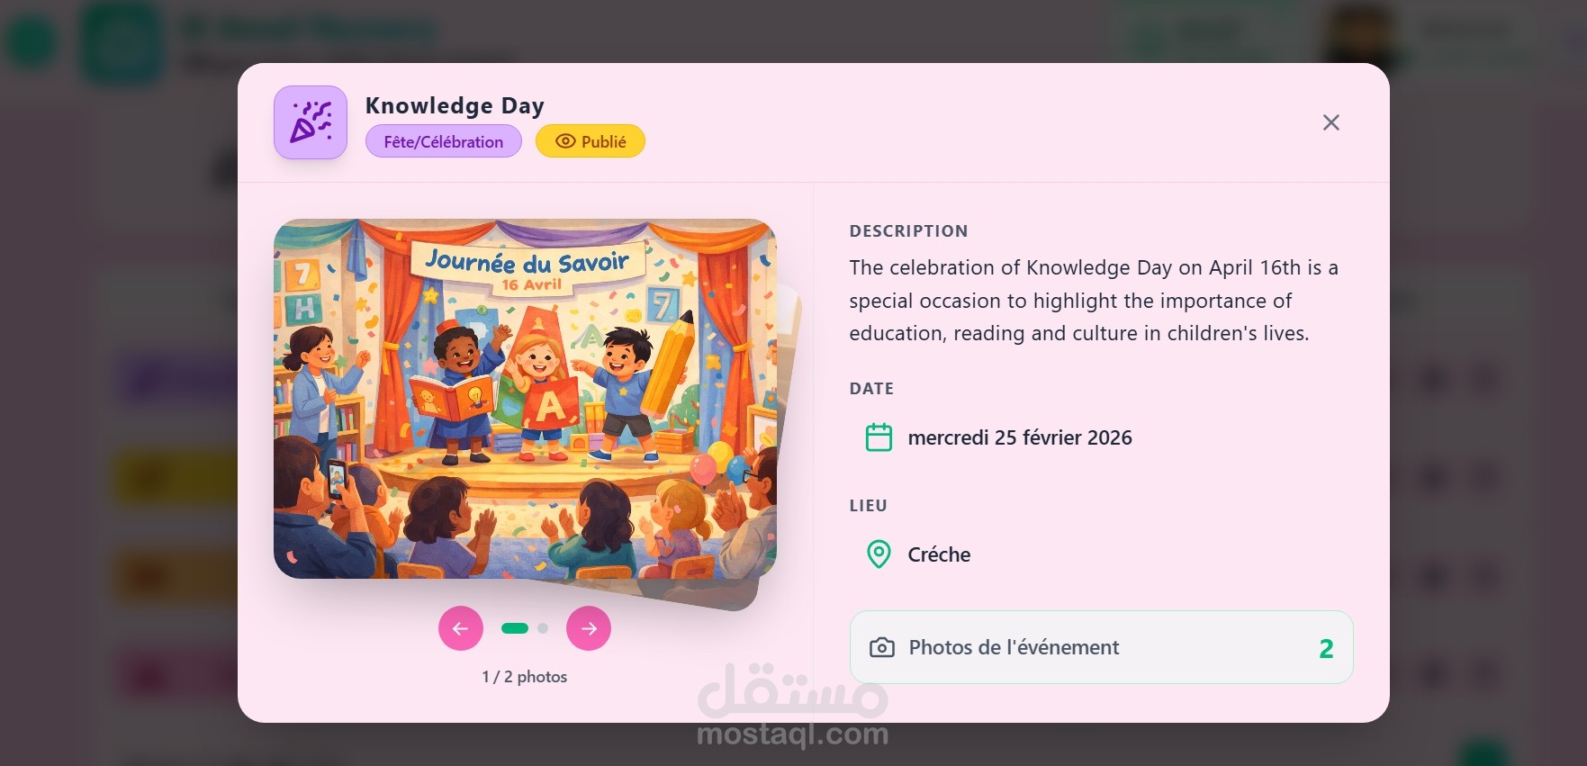Click the camera icon in photos row
Viewport: 1587px width, 766px height.
coord(882,647)
